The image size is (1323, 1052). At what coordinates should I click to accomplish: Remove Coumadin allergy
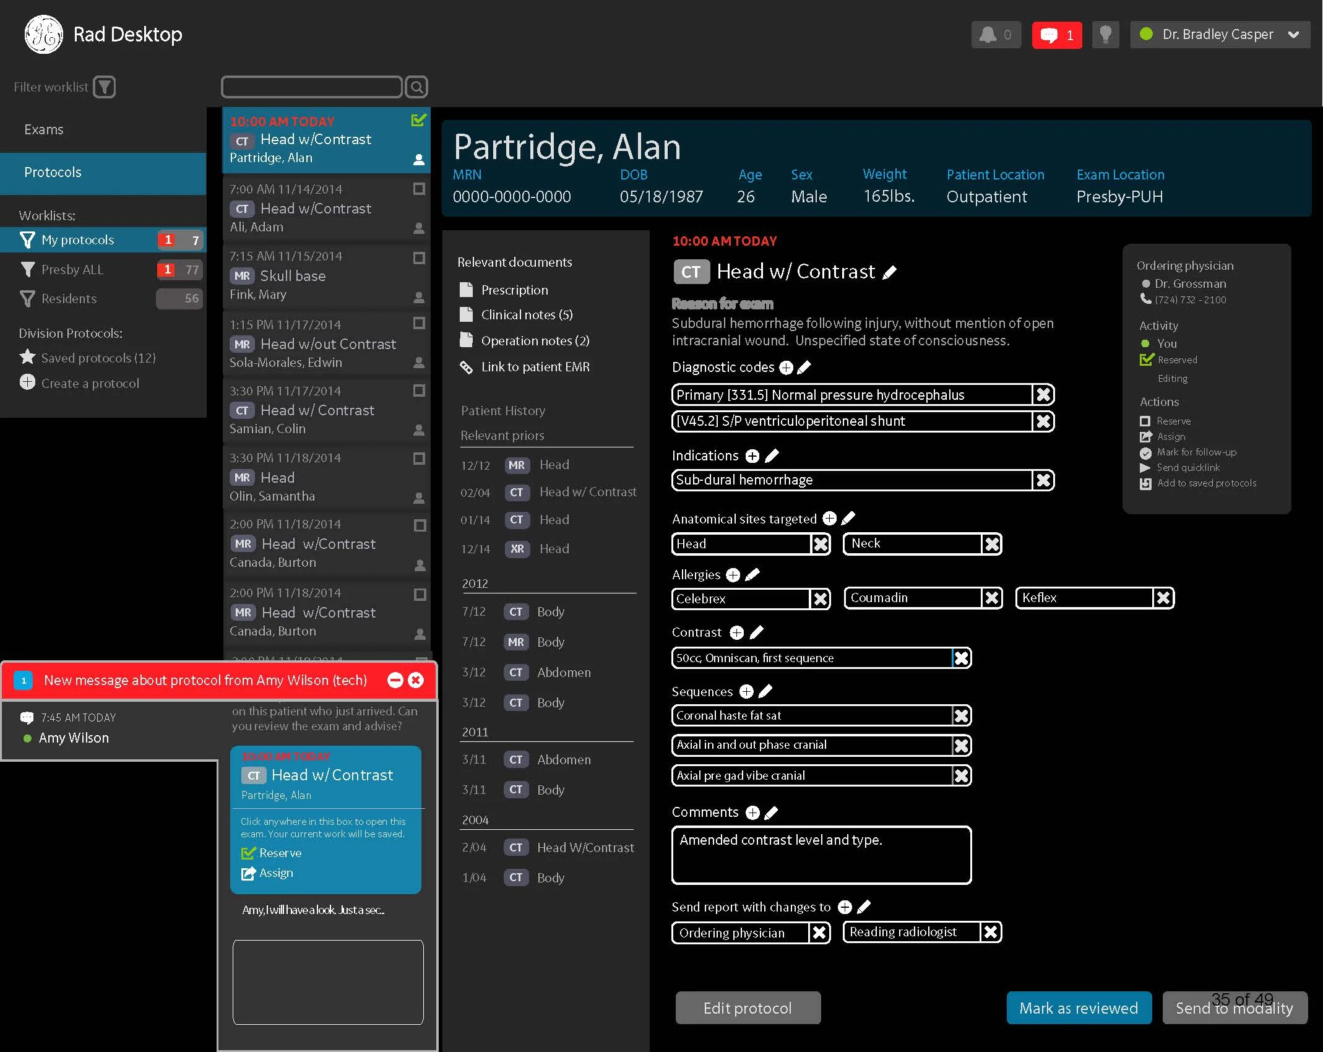point(991,598)
